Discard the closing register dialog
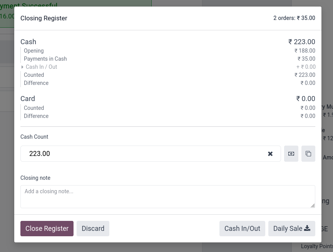Screen dimensions: 333x252 (93, 229)
